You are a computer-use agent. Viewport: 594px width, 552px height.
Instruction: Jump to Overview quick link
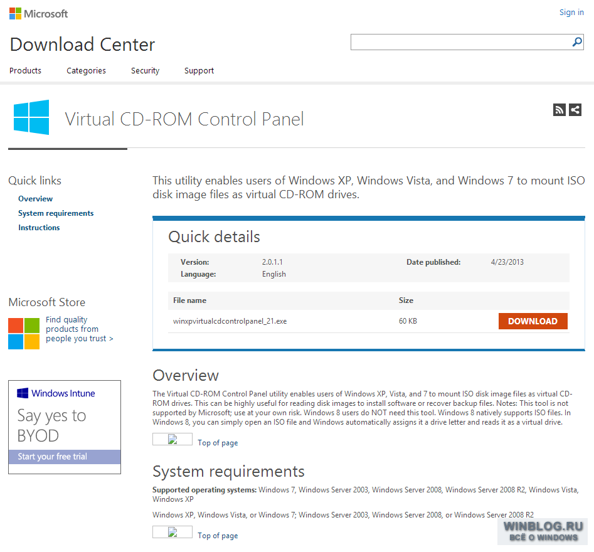click(x=36, y=198)
